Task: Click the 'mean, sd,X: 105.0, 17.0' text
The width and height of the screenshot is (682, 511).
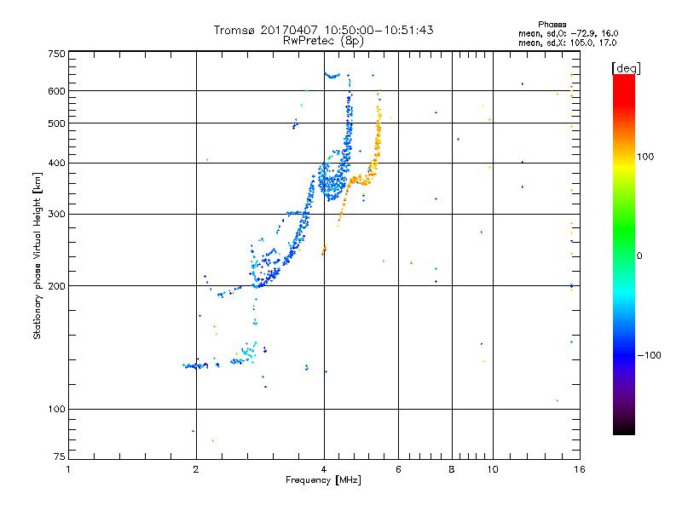Action: 567,43
